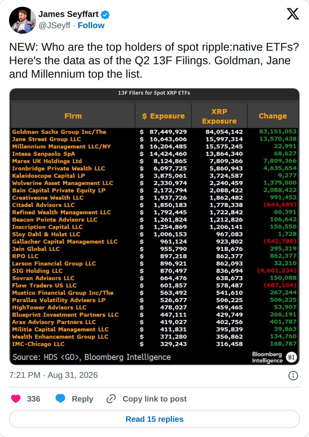Select Flow Traders US LLC firm name
309x437 pixels.
[x=44, y=286]
